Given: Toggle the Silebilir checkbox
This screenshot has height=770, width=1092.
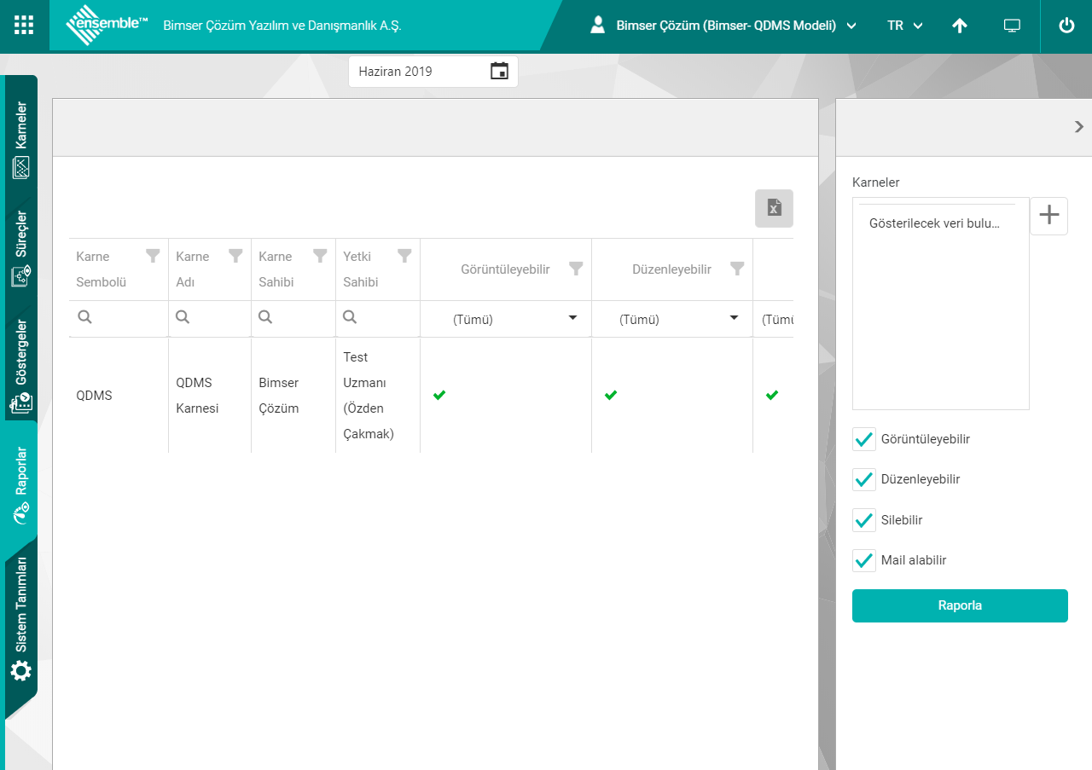Looking at the screenshot, I should coord(864,520).
